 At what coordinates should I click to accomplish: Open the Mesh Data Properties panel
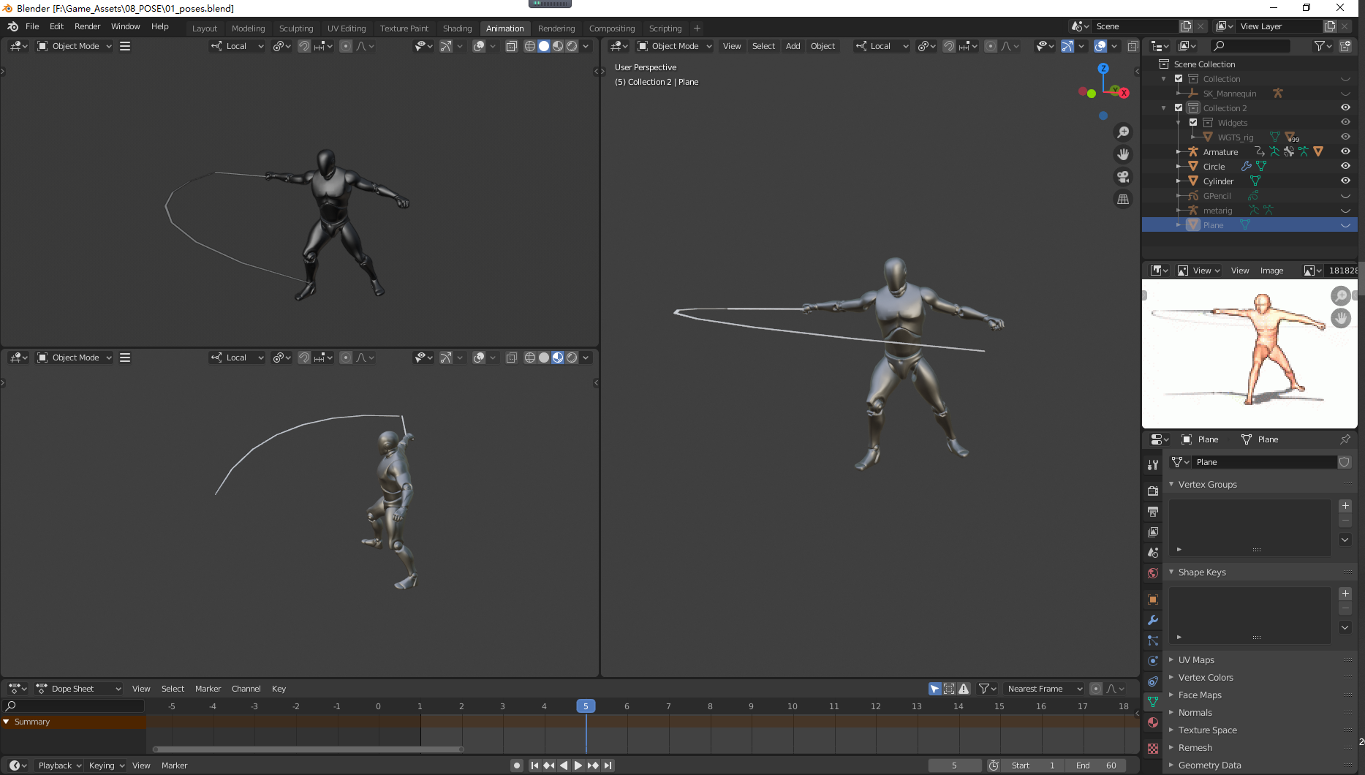[1153, 702]
